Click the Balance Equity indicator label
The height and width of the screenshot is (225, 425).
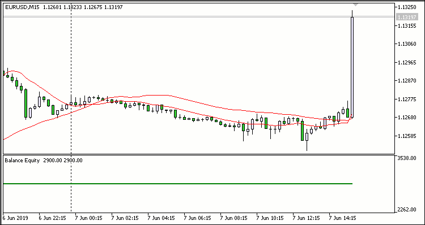click(x=22, y=161)
